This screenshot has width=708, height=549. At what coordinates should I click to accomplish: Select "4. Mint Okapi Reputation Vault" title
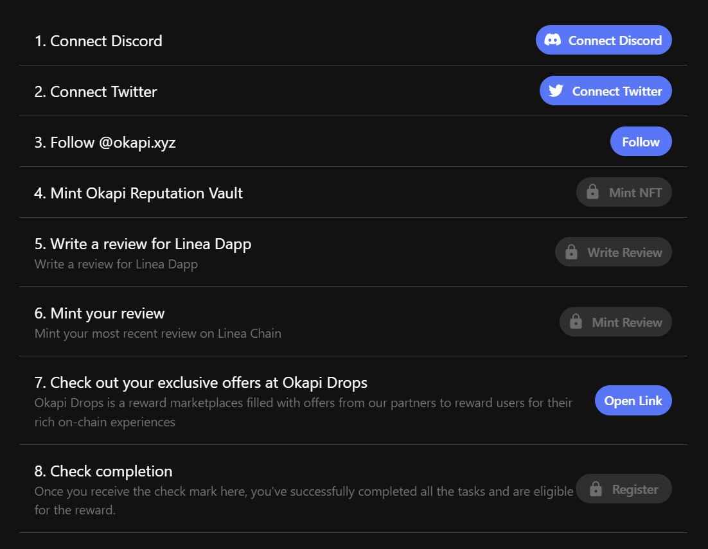(139, 193)
